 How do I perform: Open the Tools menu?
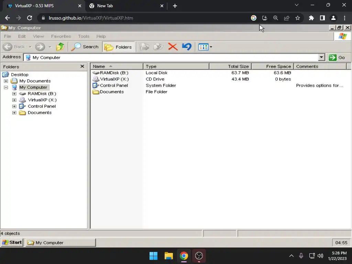coord(84,36)
